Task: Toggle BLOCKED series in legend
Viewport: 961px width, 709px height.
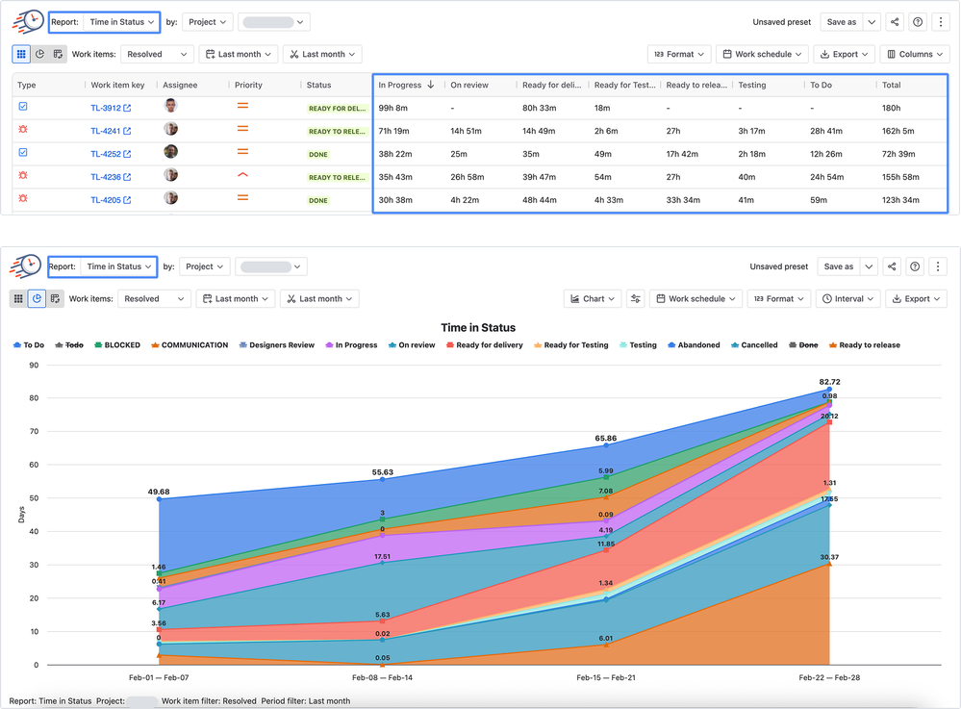Action: click(x=117, y=345)
